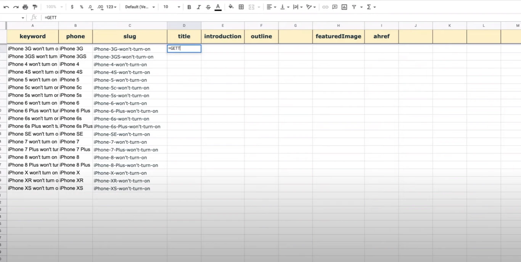Open the 123 number format dropdown

click(x=111, y=7)
